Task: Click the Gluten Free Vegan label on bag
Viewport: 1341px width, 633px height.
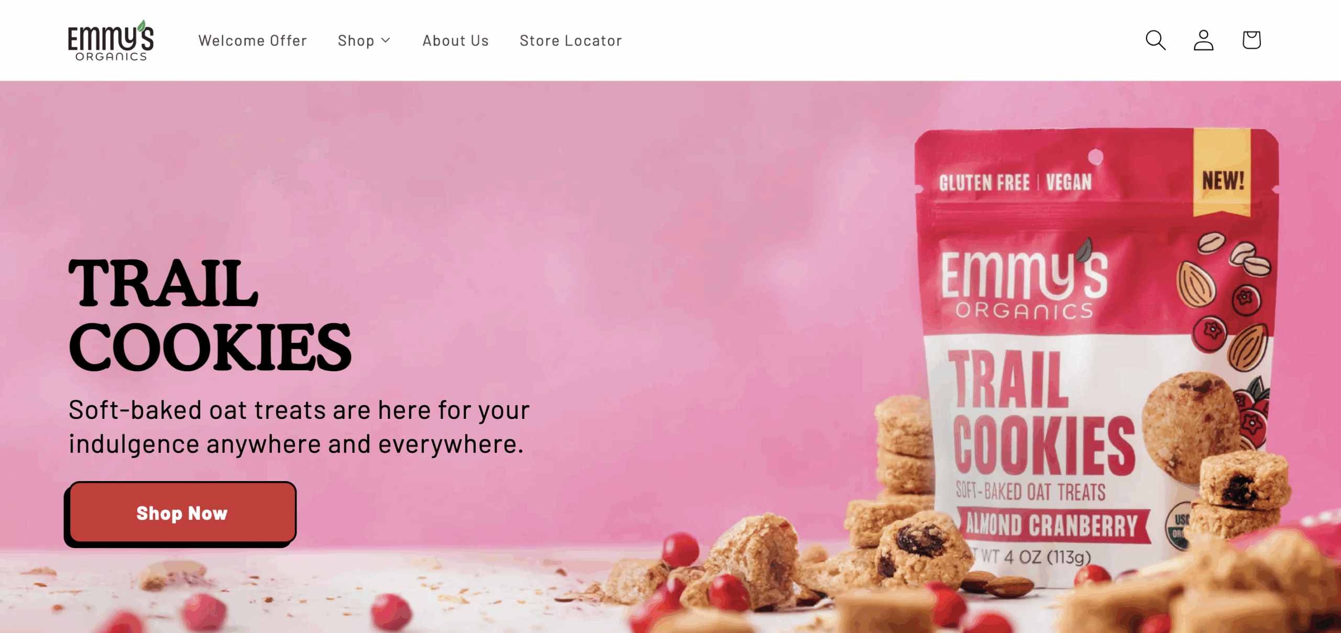Action: click(1015, 183)
